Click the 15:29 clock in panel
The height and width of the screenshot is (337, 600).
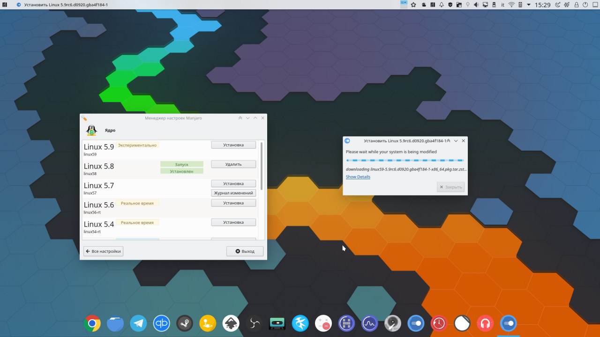[542, 5]
